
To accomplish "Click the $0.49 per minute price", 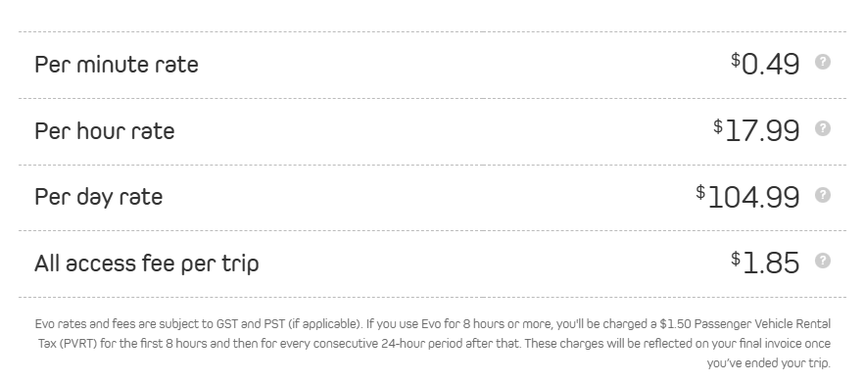I will tap(765, 64).
